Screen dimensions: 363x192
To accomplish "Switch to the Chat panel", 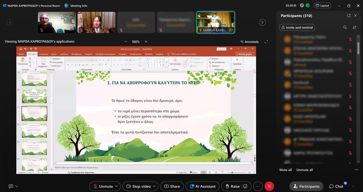I will (x=336, y=186).
